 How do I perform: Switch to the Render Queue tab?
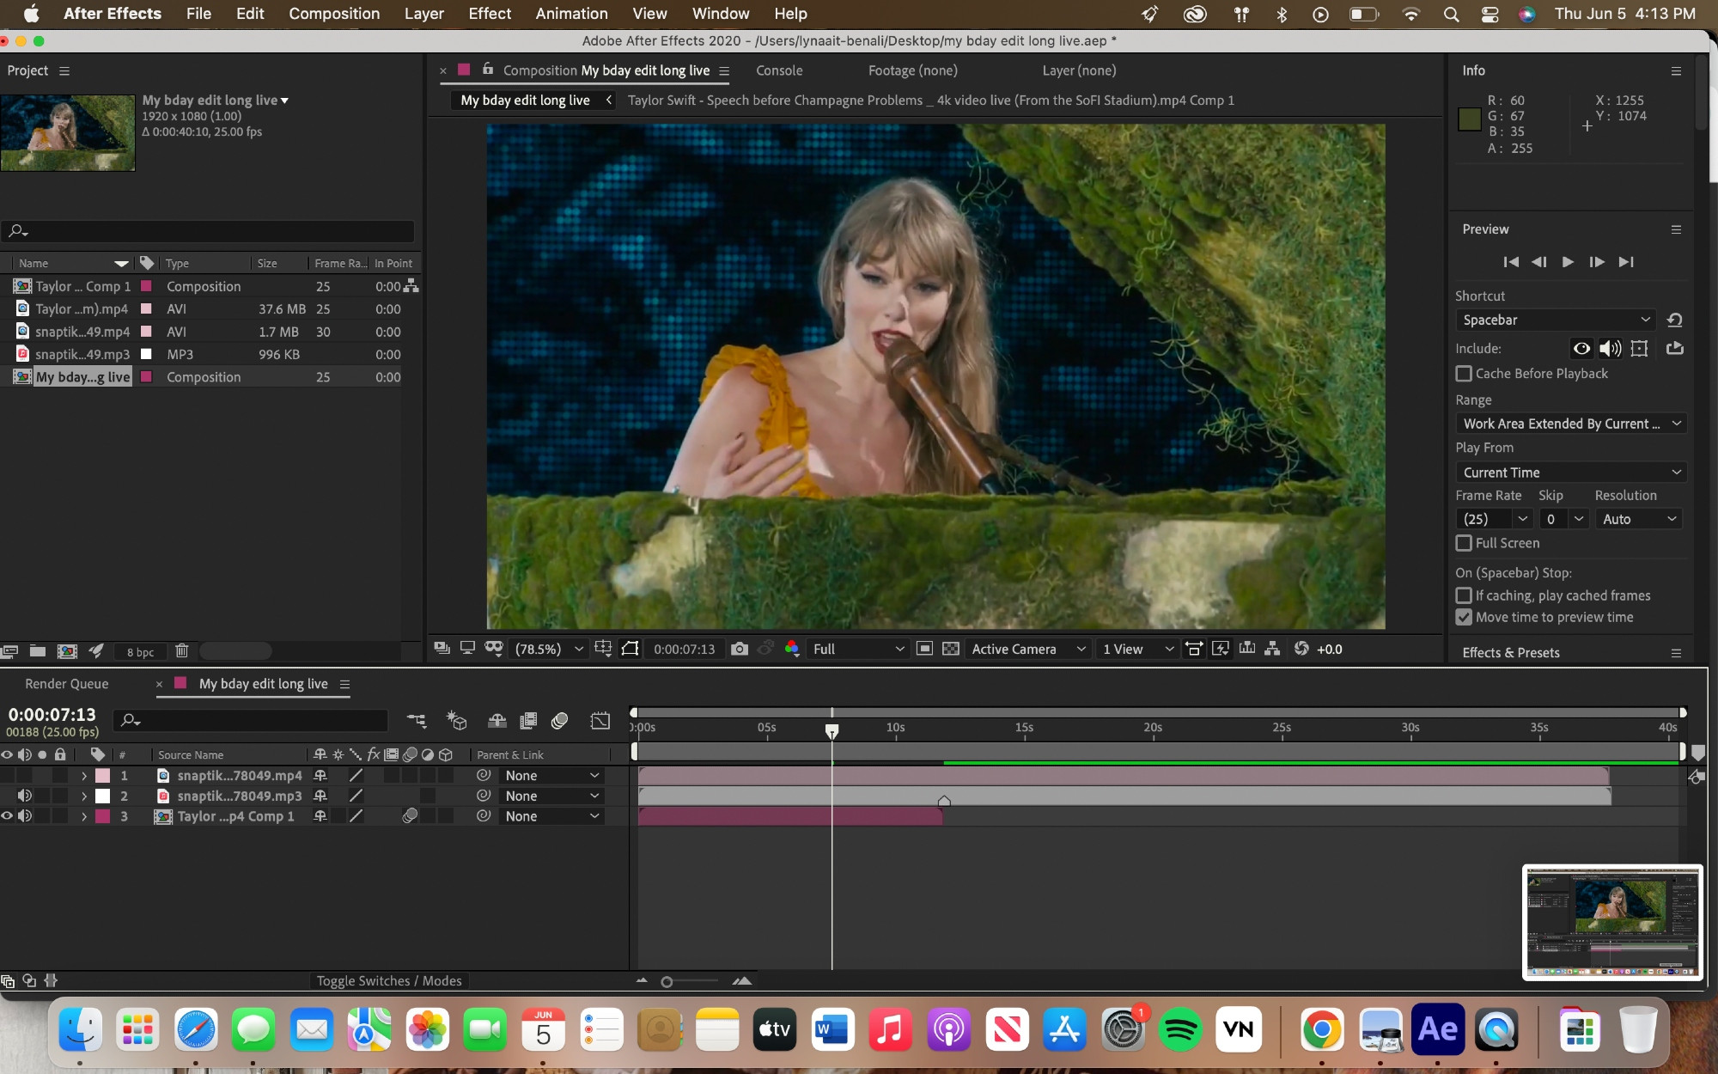click(67, 684)
